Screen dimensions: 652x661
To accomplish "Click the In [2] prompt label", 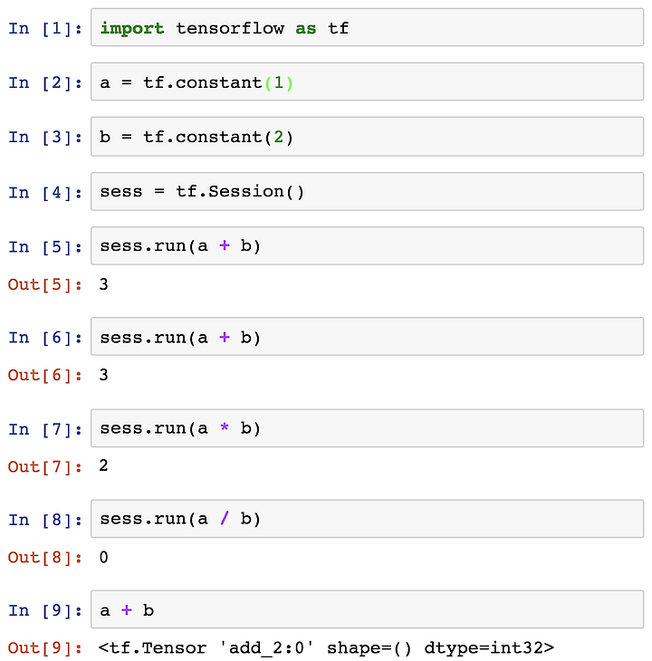I will coord(45,83).
